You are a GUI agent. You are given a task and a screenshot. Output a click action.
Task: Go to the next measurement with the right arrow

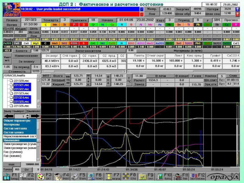point(36,117)
